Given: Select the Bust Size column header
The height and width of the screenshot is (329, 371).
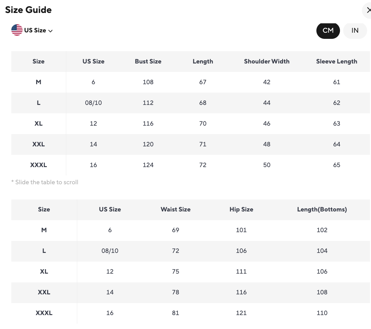Looking at the screenshot, I should [x=148, y=62].
